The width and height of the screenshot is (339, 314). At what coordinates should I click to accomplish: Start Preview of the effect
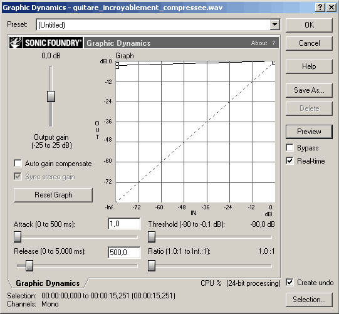click(x=309, y=132)
